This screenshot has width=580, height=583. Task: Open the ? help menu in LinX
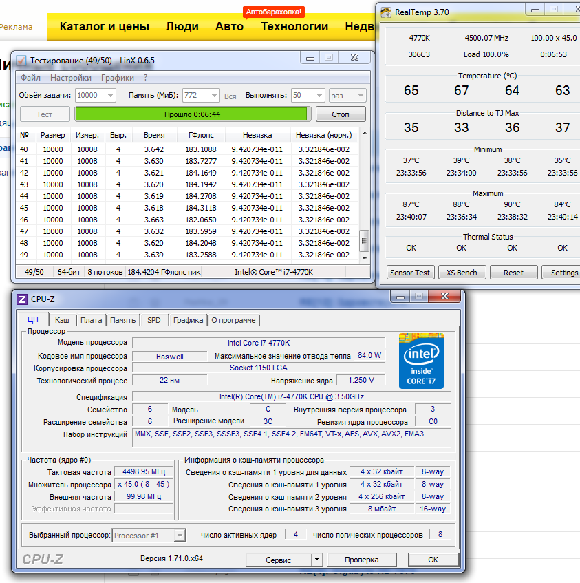pyautogui.click(x=145, y=78)
